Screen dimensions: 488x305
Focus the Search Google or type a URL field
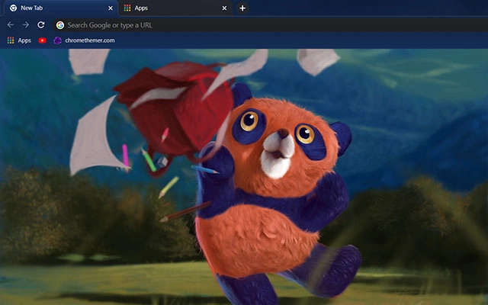[270, 25]
